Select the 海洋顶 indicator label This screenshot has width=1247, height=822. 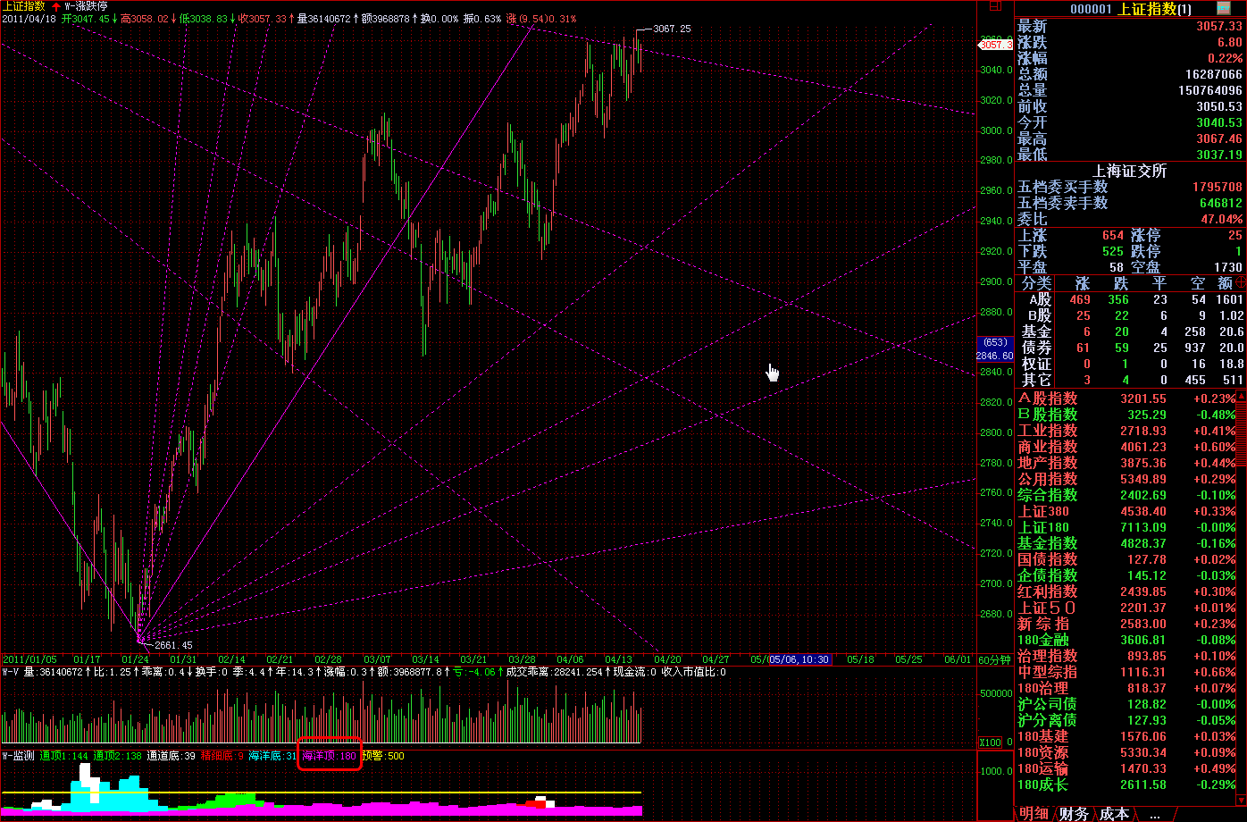click(329, 756)
